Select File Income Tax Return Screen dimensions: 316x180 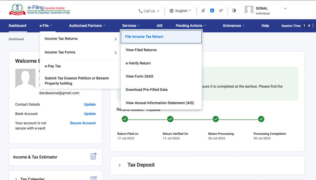(144, 36)
